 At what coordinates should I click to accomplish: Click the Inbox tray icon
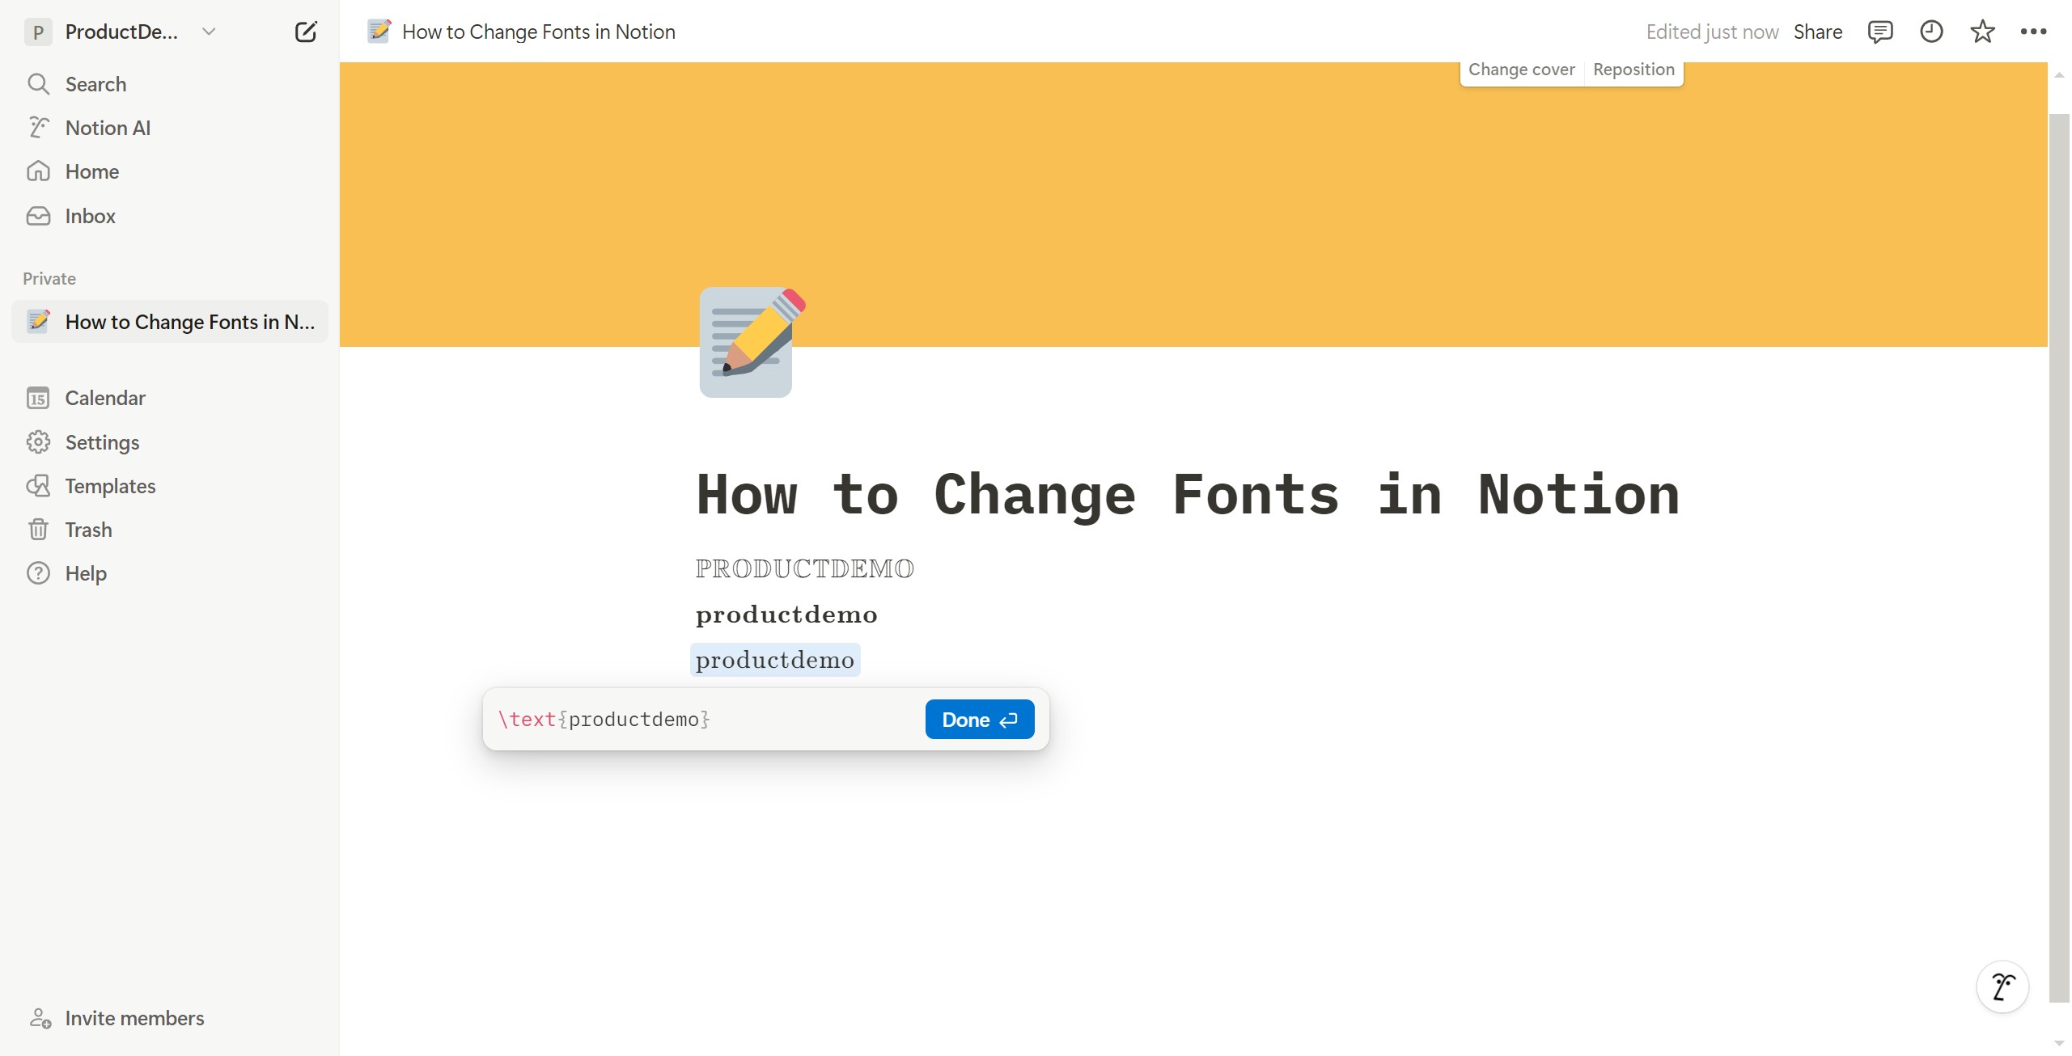click(x=38, y=216)
